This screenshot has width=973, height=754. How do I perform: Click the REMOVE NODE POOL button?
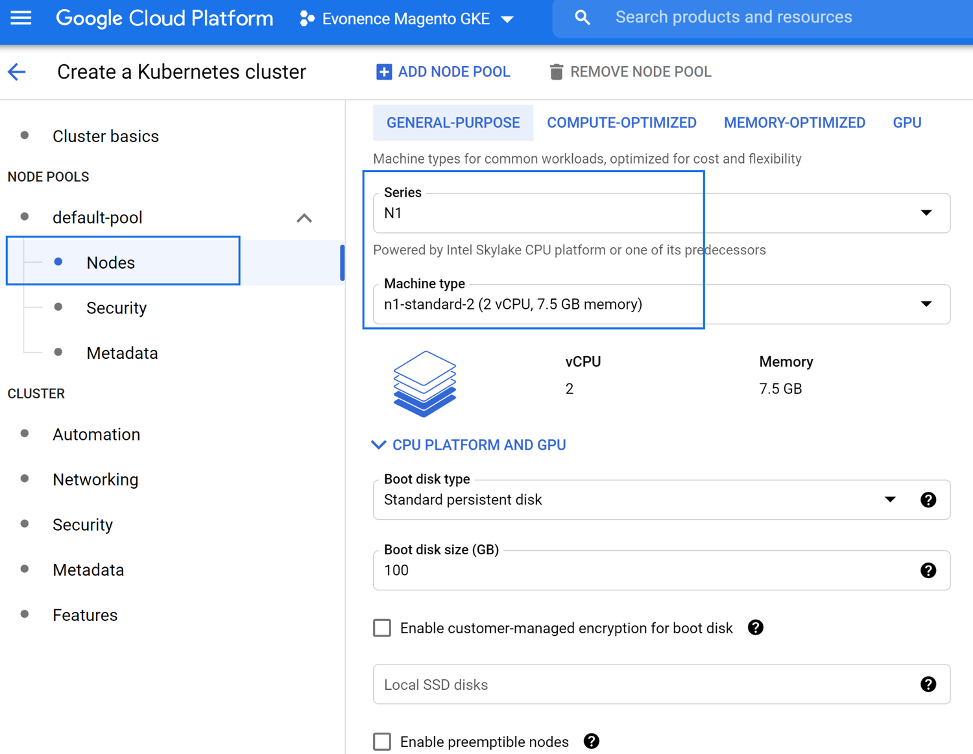pos(631,72)
